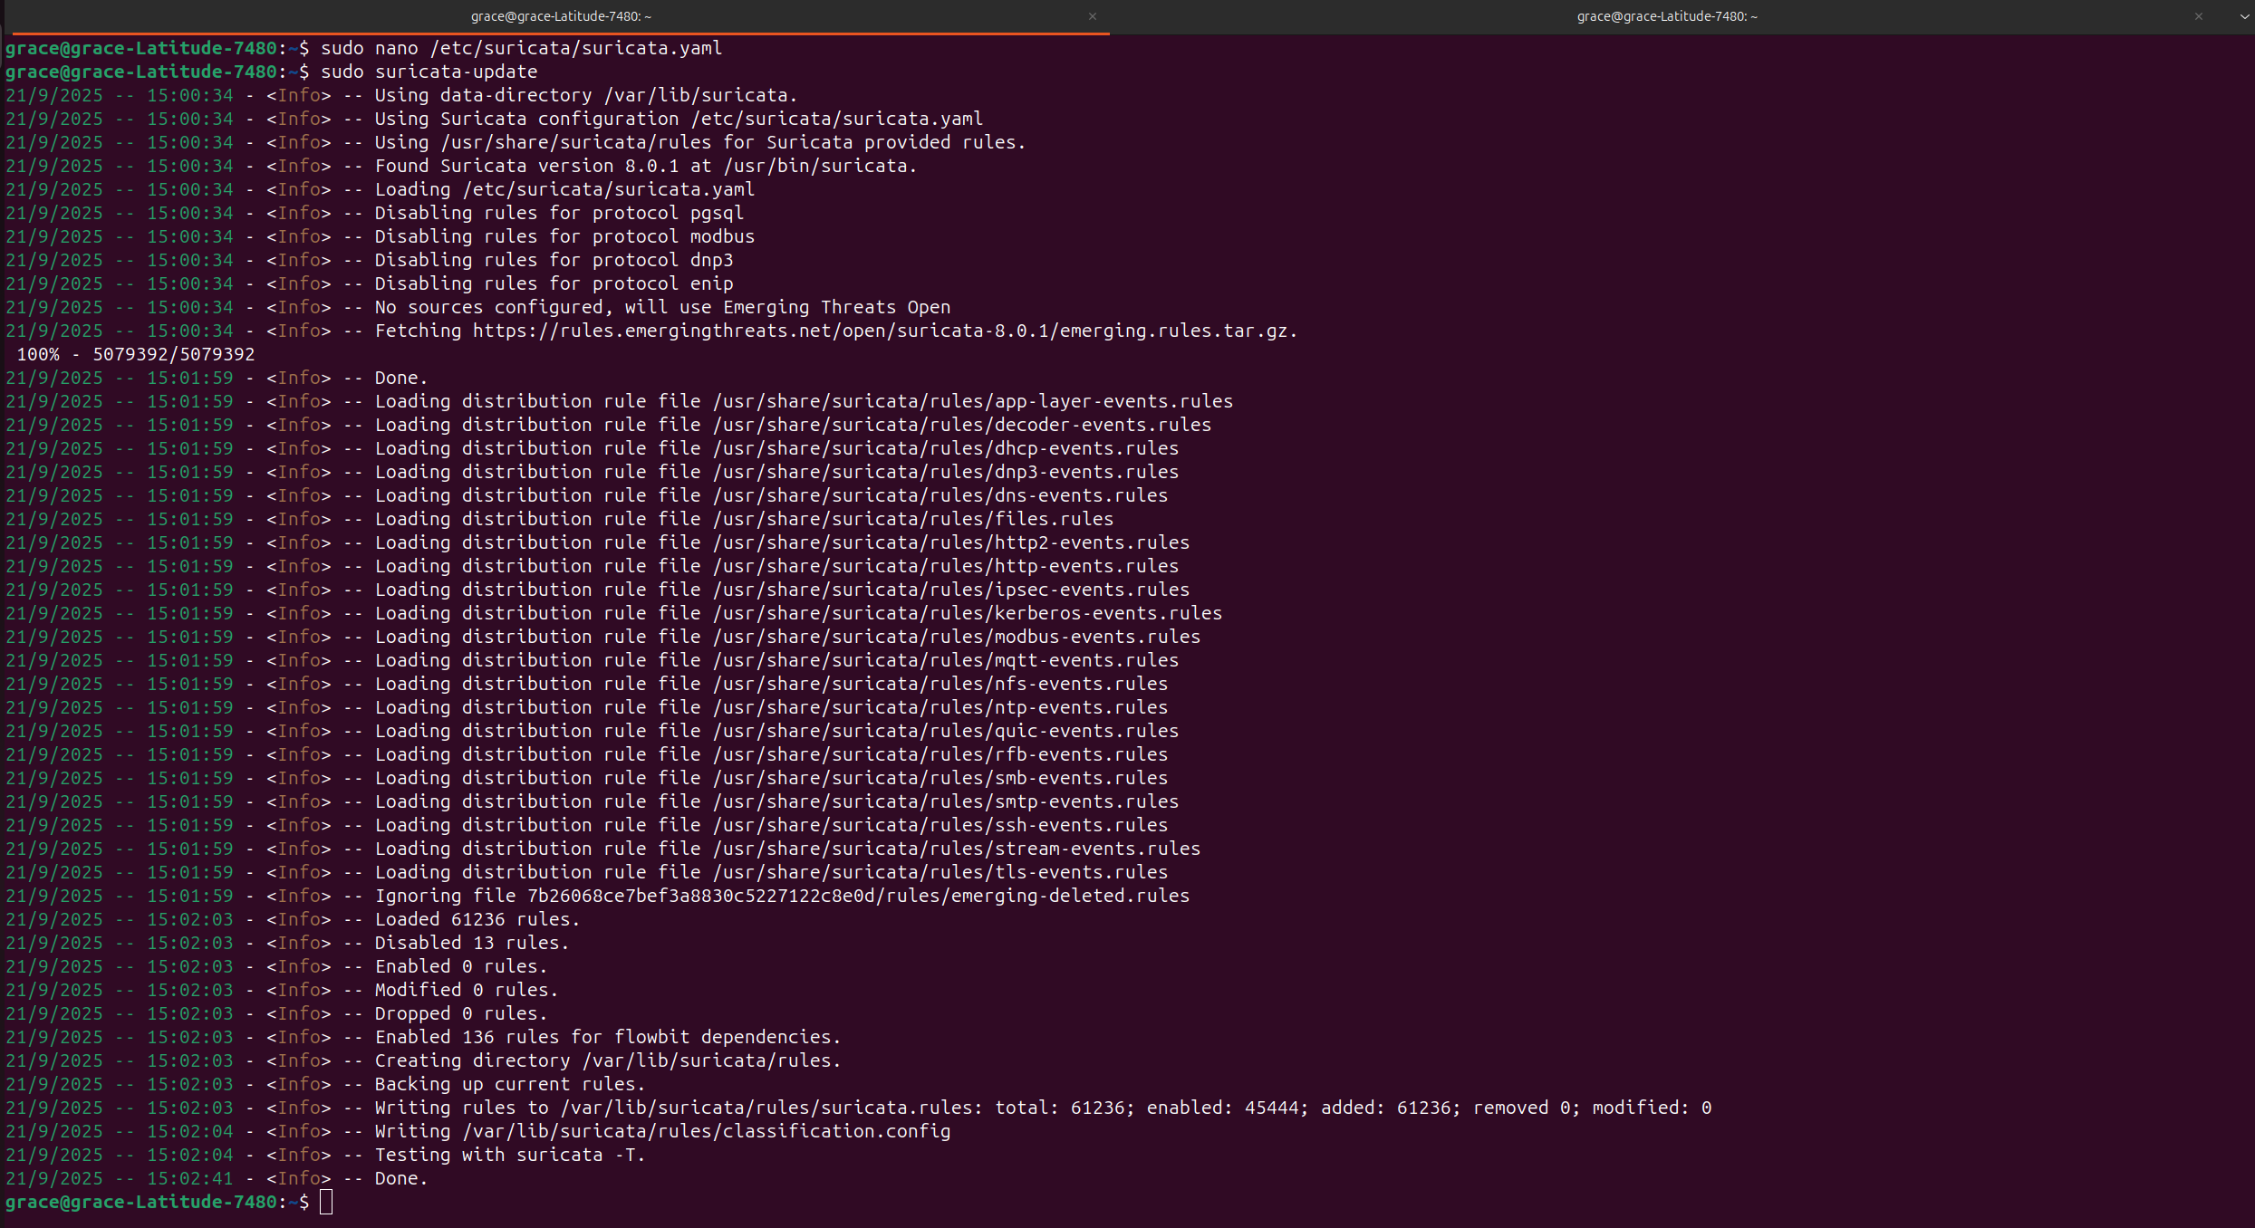Screen dimensions: 2255x1228
Task: Close the second terminal tab
Action: (2198, 16)
